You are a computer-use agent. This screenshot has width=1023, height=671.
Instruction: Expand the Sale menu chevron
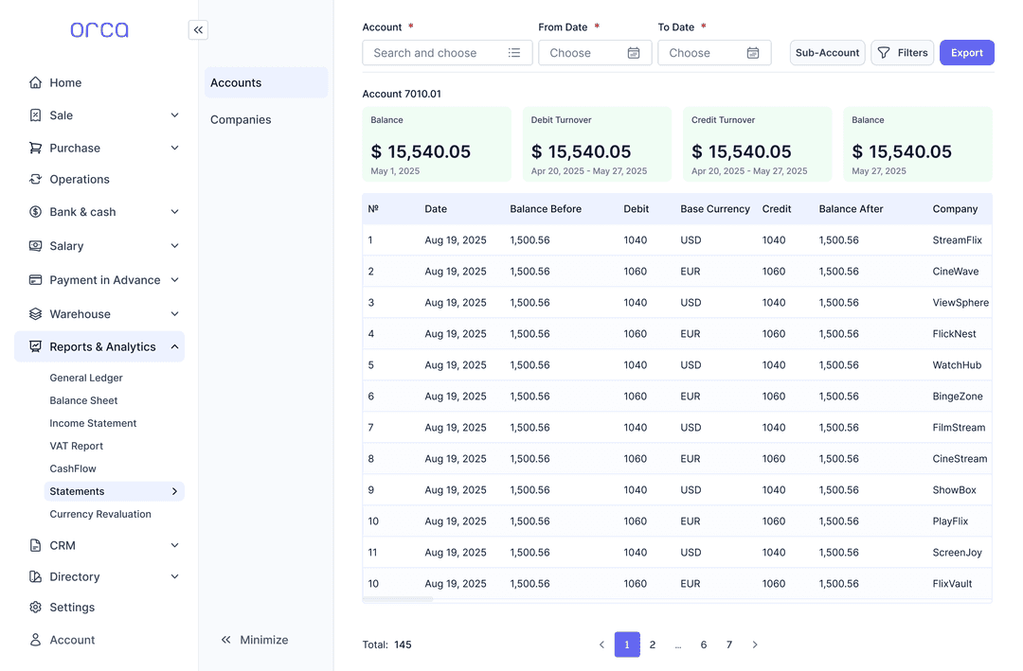pos(173,115)
